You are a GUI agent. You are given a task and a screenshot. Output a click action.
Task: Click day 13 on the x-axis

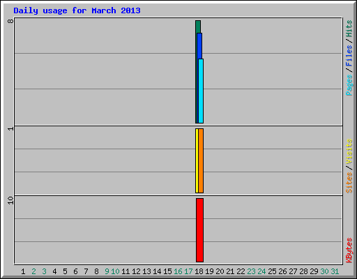tap(146, 271)
